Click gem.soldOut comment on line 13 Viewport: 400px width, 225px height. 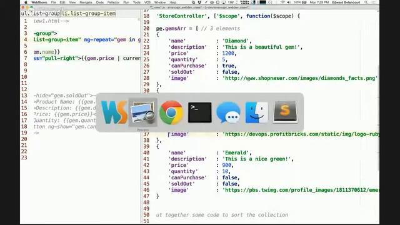click(x=64, y=96)
